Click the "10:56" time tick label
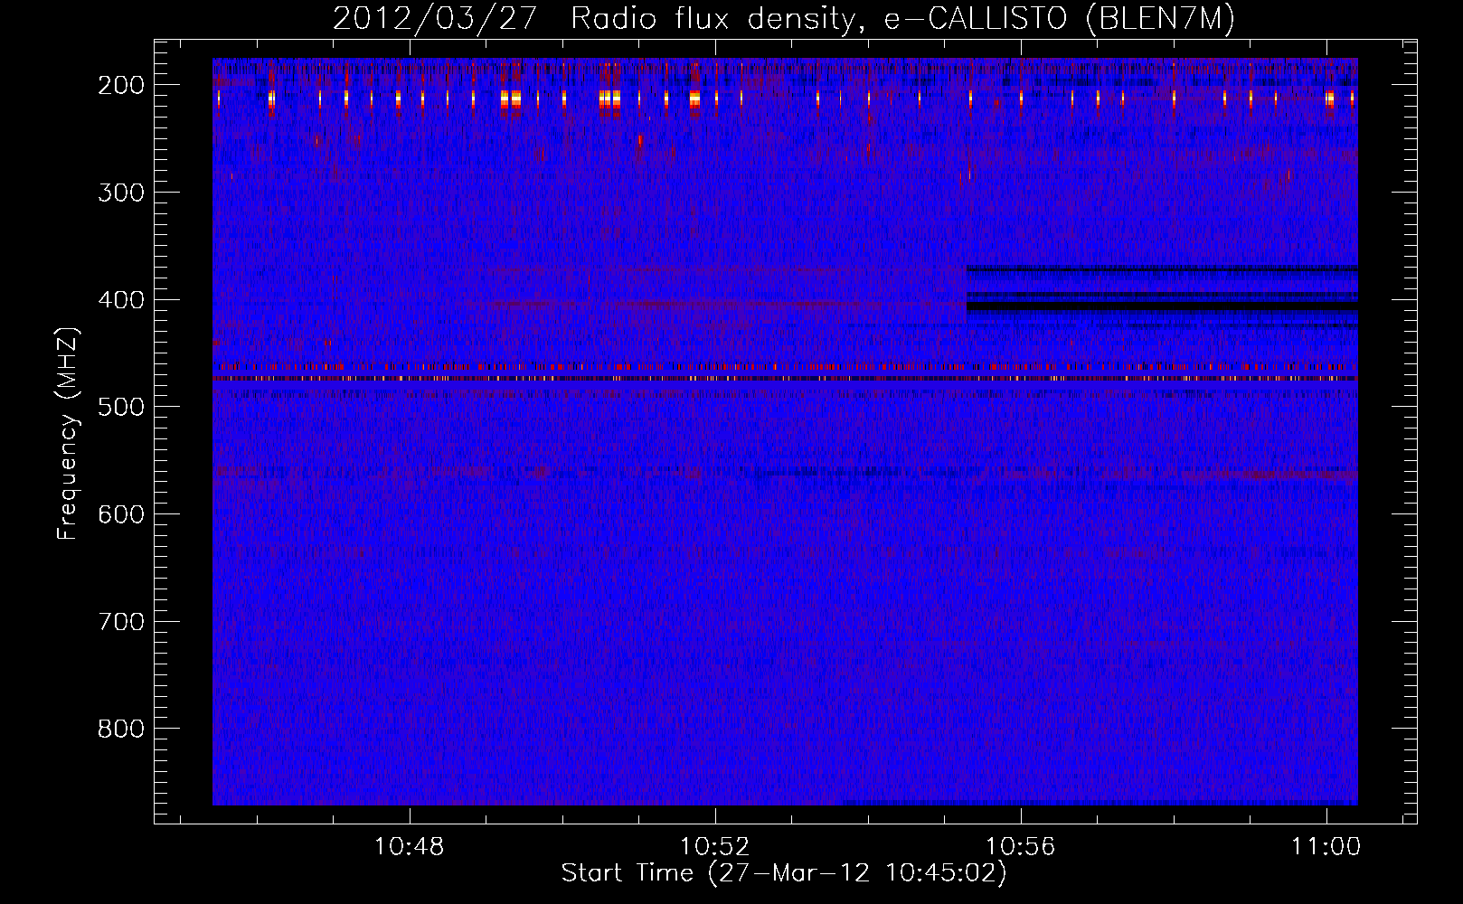Image resolution: width=1463 pixels, height=904 pixels. point(1021,847)
